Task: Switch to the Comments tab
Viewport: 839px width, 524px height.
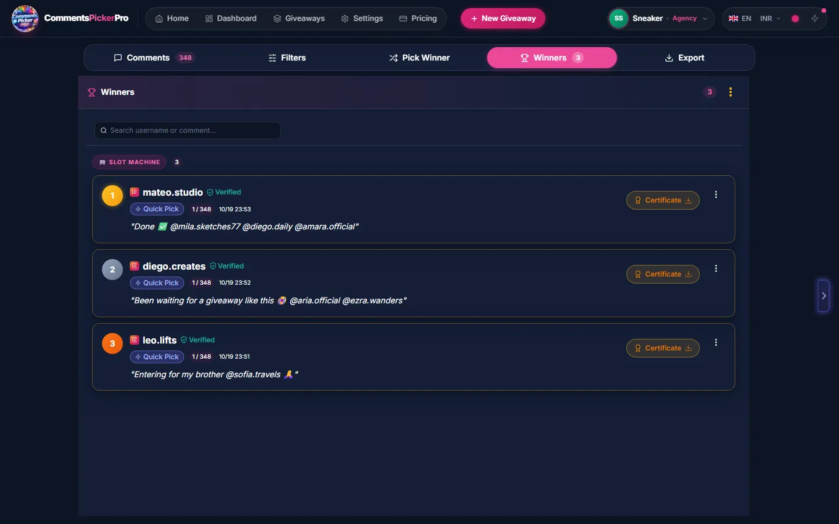Action: [x=153, y=58]
